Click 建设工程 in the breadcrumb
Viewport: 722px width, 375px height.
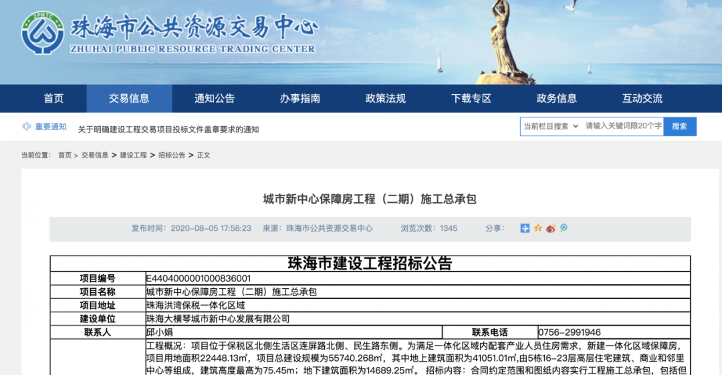(133, 155)
